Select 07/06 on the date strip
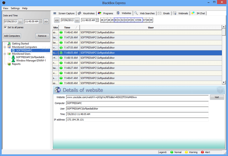Screen dimensions: 228x156 tap(138, 20)
